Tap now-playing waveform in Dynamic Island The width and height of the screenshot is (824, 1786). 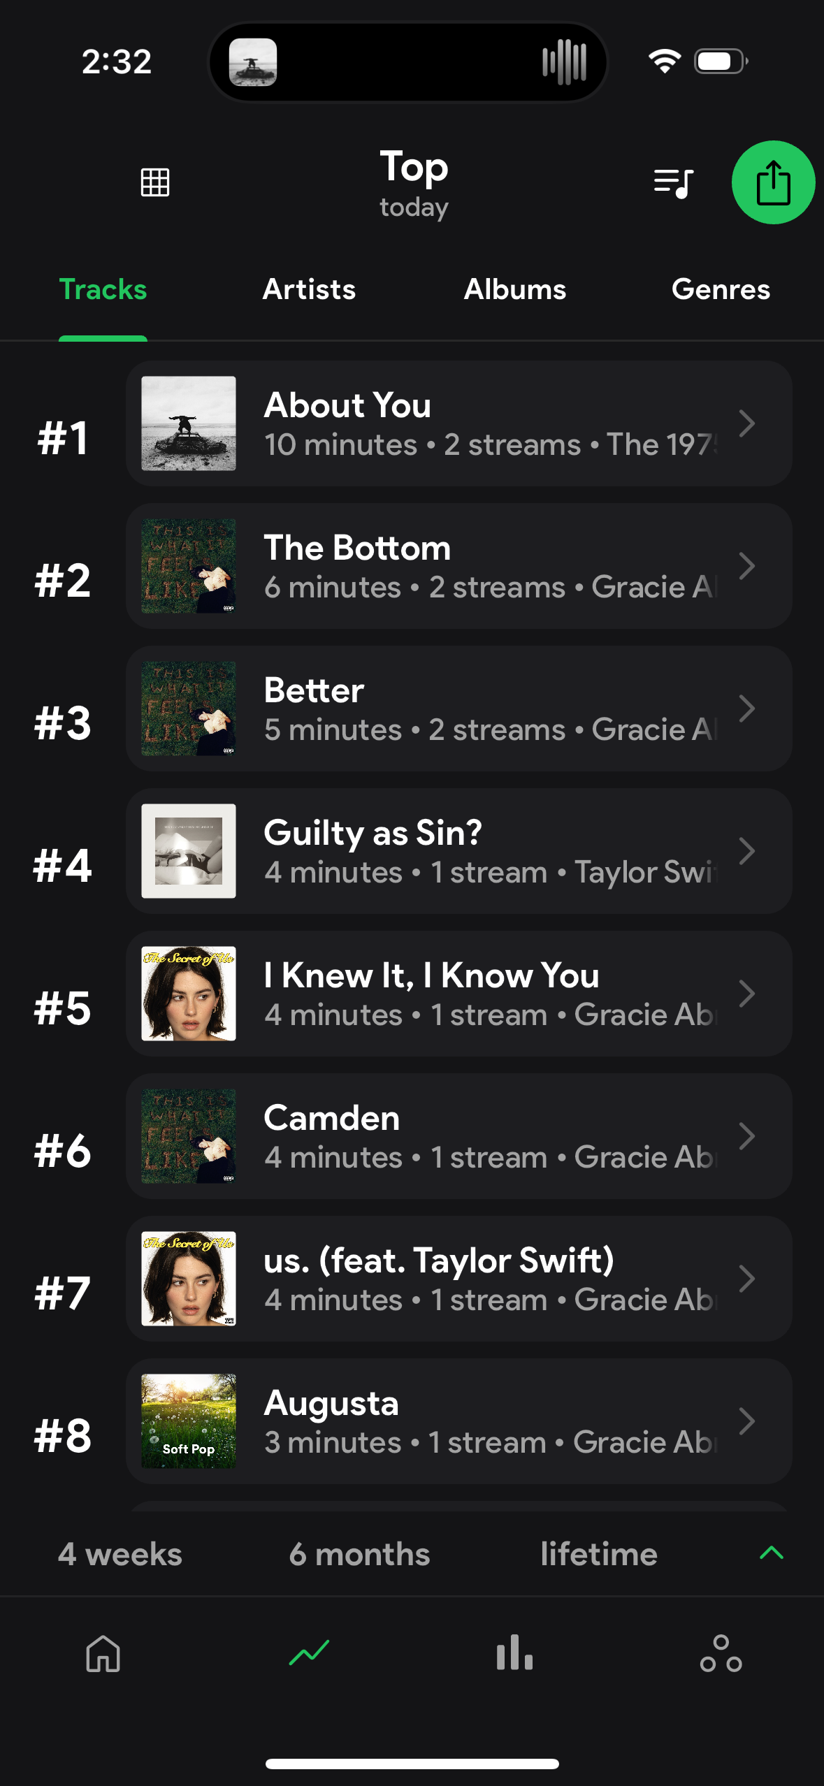[564, 61]
